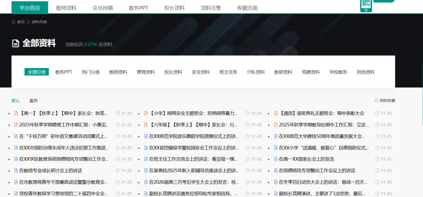Click PPT icon for 【高一】【秋季上】【期中】家长会

click(x=16, y=113)
